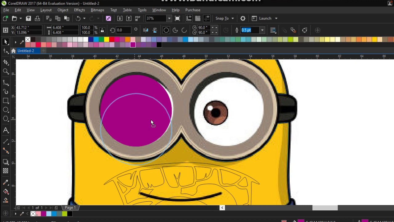This screenshot has width=394, height=222.
Task: Select the Shape tool in the toolbox
Action: pyautogui.click(x=6, y=51)
